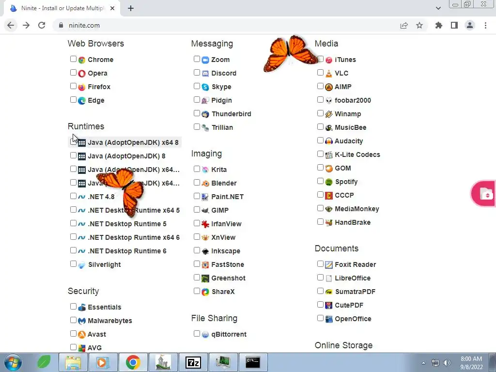Click the Firefox logo icon
Image resolution: width=496 pixels, height=372 pixels.
coord(81,87)
